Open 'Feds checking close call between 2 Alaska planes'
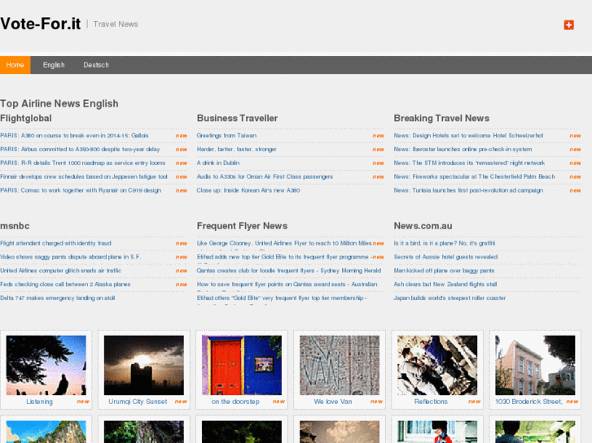The width and height of the screenshot is (592, 443). [x=65, y=284]
